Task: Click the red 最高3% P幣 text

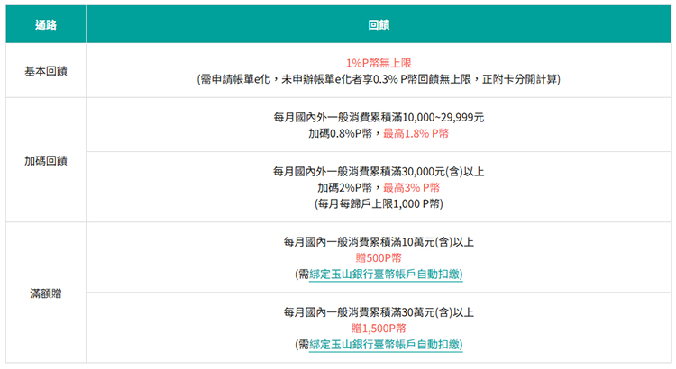Action: [411, 187]
